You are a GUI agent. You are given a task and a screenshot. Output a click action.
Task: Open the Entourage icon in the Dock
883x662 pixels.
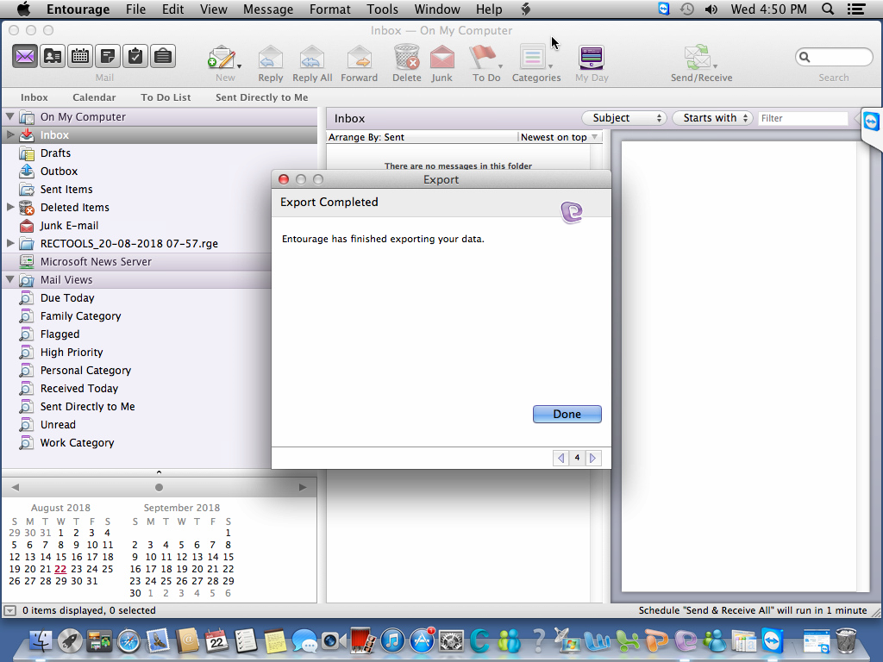click(686, 640)
